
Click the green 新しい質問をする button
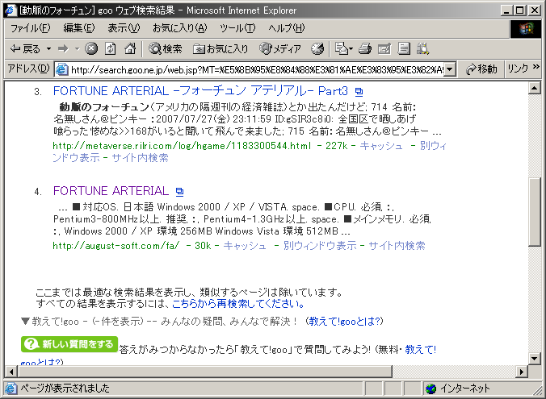pyautogui.click(x=69, y=344)
